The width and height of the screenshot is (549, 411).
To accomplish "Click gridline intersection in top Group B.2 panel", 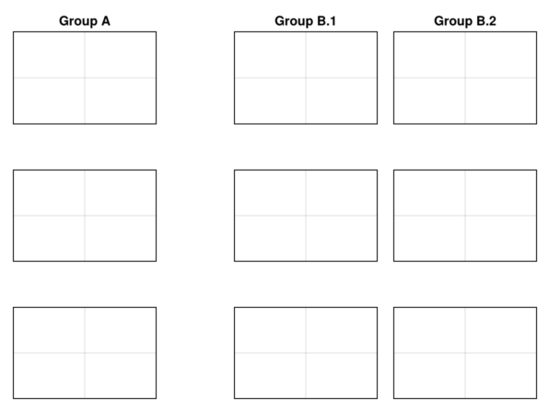I will coord(465,77).
